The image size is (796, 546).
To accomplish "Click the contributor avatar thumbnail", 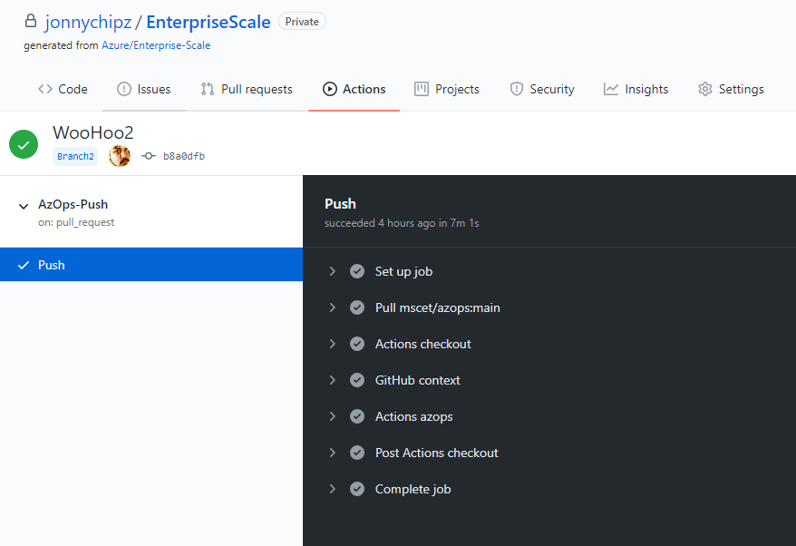I will [119, 155].
